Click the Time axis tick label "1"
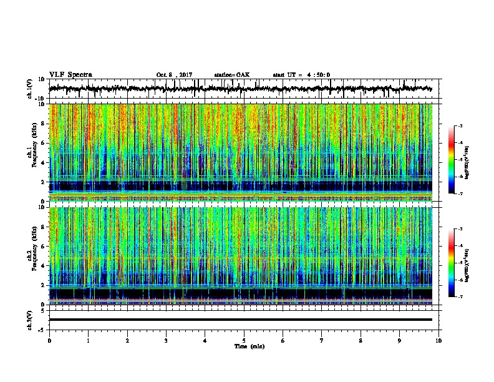494x382 pixels. point(88,341)
